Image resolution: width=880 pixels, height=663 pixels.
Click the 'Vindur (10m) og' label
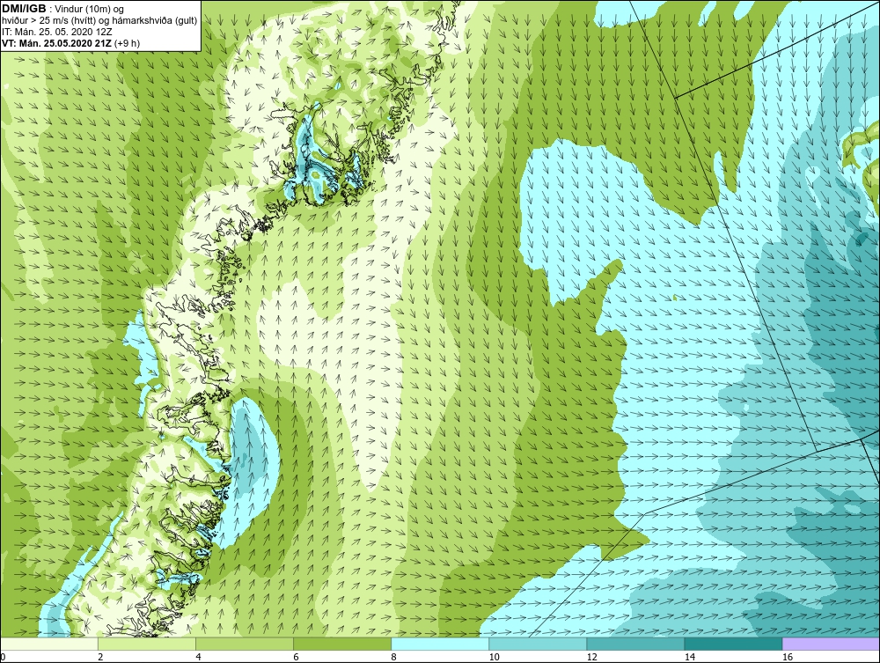[x=91, y=10]
